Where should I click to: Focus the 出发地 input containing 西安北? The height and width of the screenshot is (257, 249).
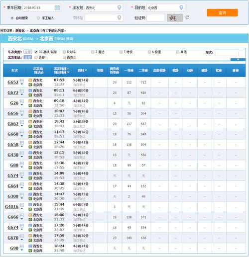(104, 7)
